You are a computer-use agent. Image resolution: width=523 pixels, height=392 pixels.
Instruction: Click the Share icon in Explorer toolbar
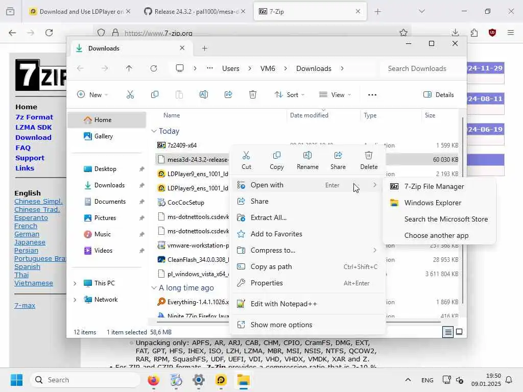228,94
